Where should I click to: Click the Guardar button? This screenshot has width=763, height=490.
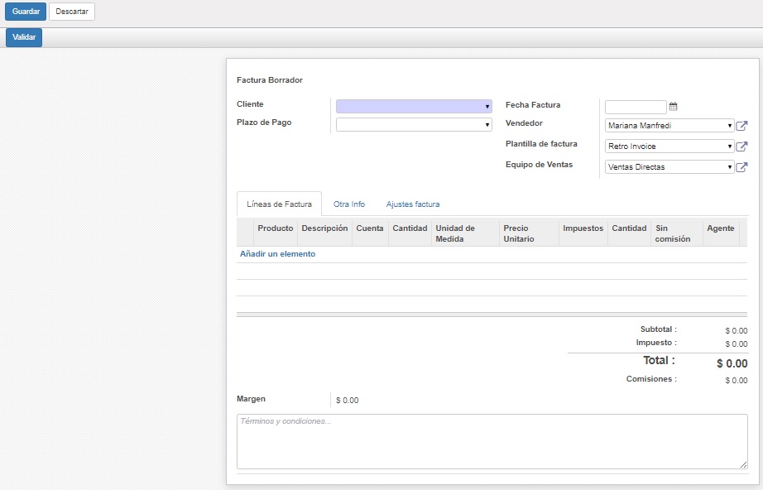(26, 12)
